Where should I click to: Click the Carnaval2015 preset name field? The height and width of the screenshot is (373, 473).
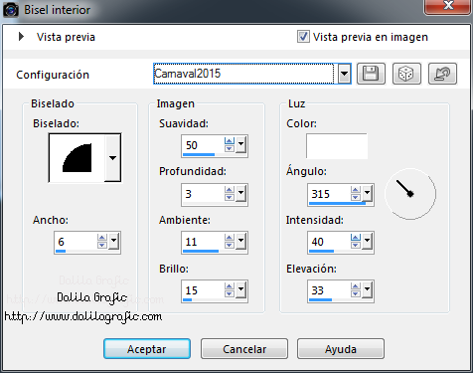tap(243, 74)
